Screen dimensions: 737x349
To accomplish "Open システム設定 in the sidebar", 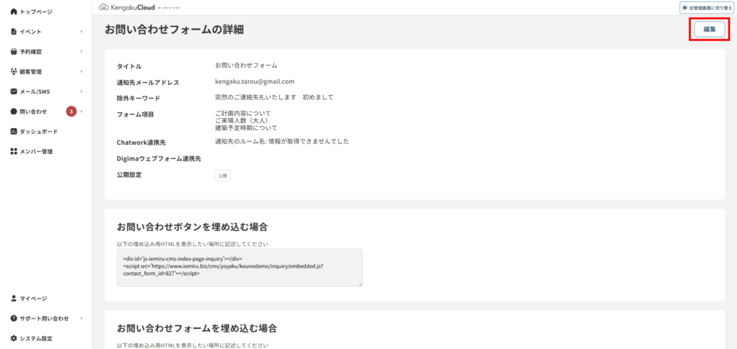I will [x=36, y=338].
